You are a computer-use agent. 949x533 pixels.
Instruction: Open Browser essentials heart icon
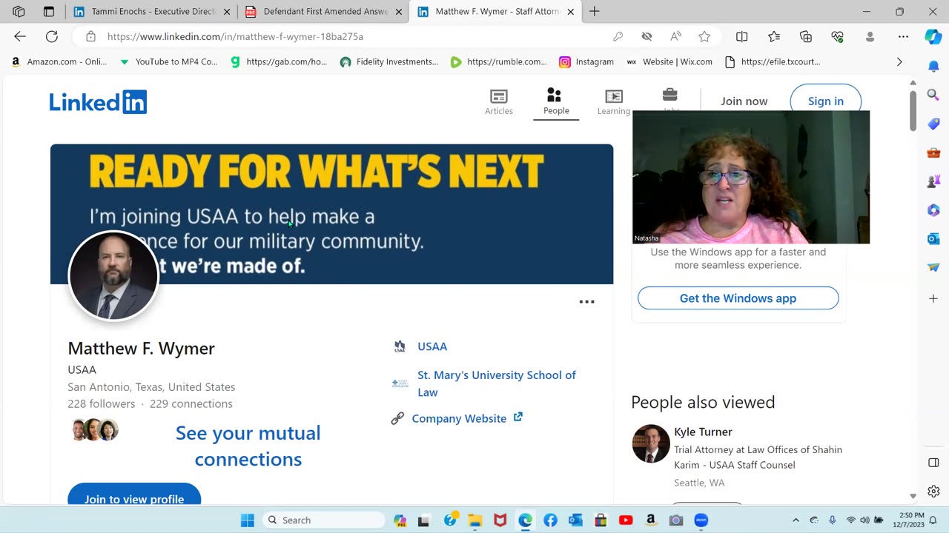pos(838,36)
